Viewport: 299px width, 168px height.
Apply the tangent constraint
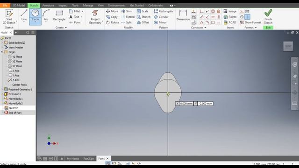click(201, 23)
